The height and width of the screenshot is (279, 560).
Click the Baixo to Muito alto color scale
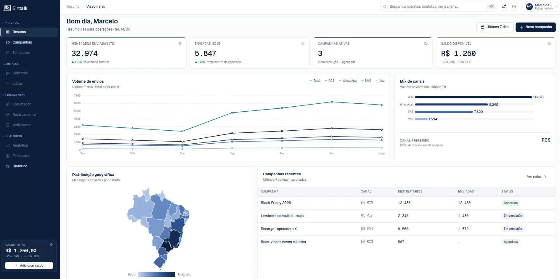point(156,275)
